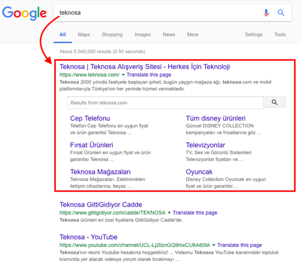Click the About 5,540,000 results text
This screenshot has width=302, height=265.
click(102, 52)
